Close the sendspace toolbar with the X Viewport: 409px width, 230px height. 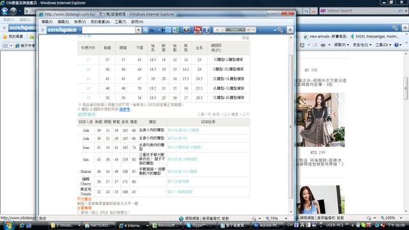tap(43, 30)
